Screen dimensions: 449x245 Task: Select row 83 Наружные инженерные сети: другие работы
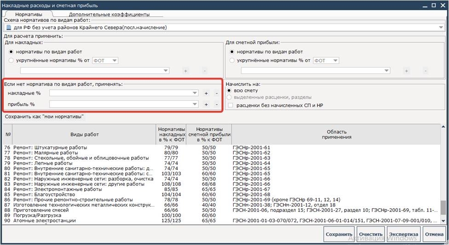[222, 184]
